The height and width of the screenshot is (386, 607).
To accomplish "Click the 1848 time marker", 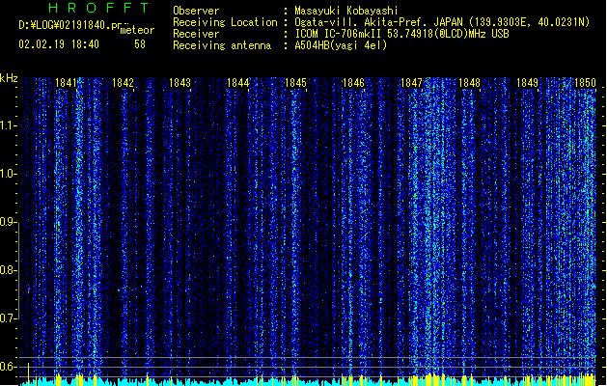I will tap(469, 83).
